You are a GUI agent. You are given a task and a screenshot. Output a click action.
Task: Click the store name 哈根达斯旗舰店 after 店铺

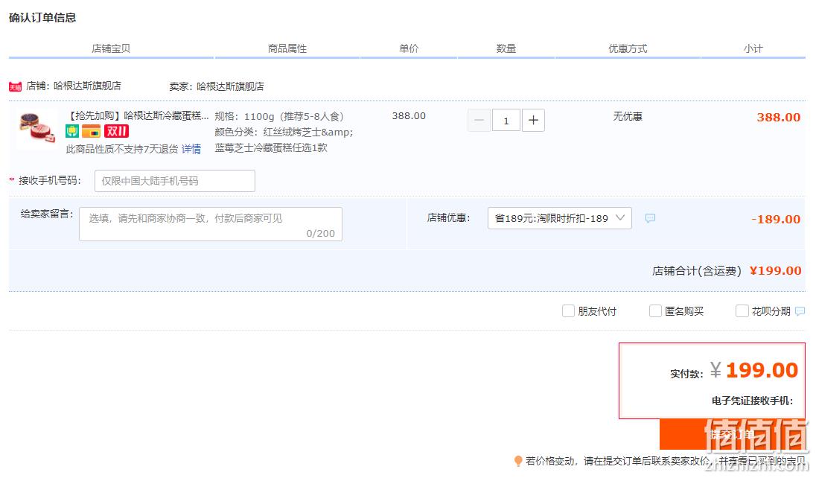coord(87,86)
